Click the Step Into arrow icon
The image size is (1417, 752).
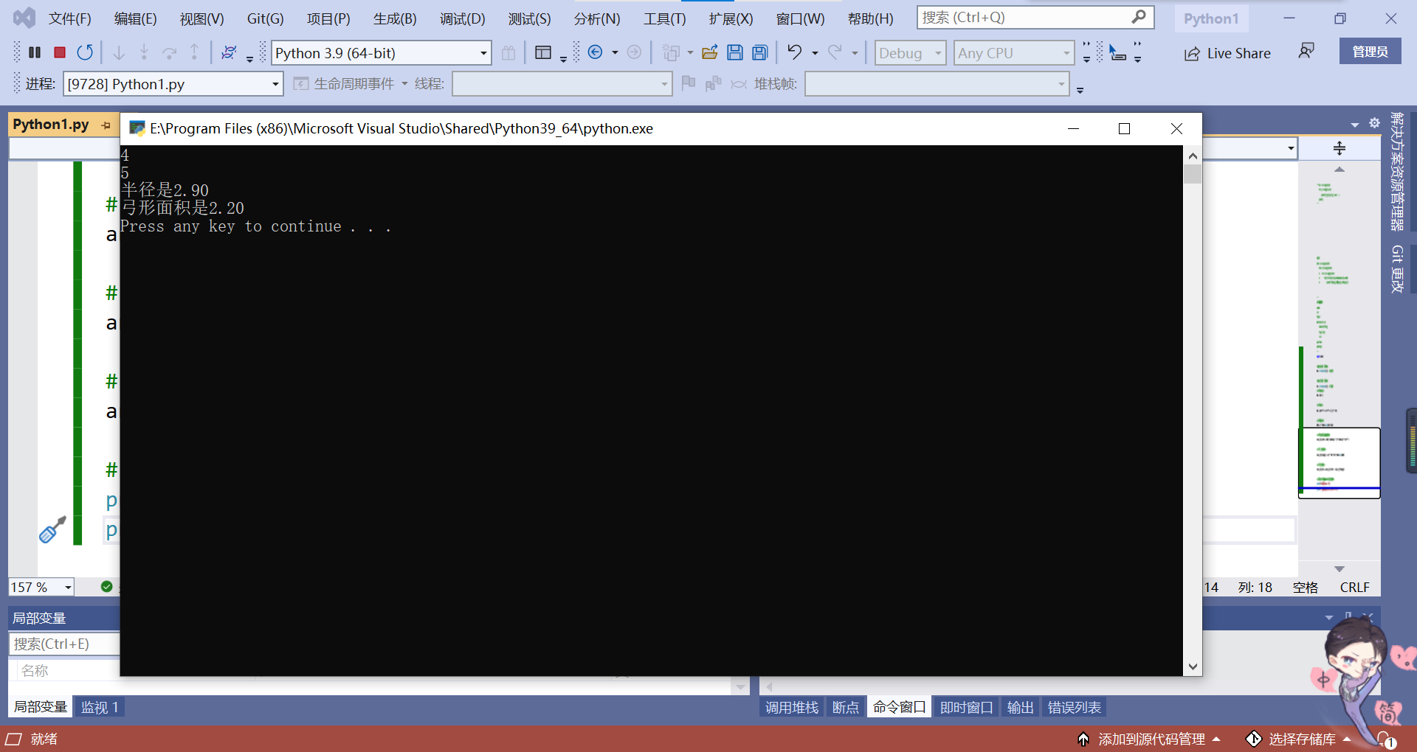point(119,52)
